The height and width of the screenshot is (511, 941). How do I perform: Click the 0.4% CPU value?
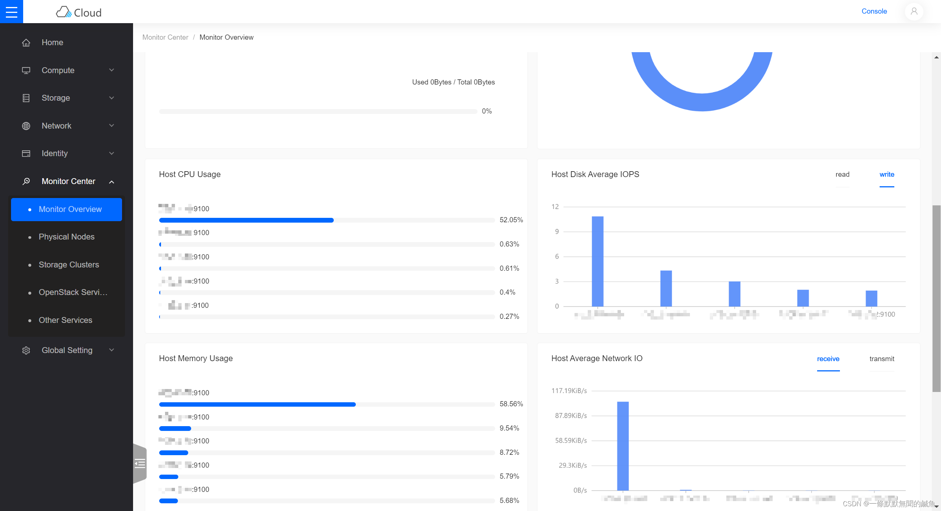click(x=508, y=292)
